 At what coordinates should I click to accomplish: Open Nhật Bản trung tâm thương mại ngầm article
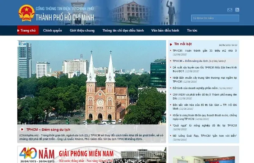pos(204,80)
